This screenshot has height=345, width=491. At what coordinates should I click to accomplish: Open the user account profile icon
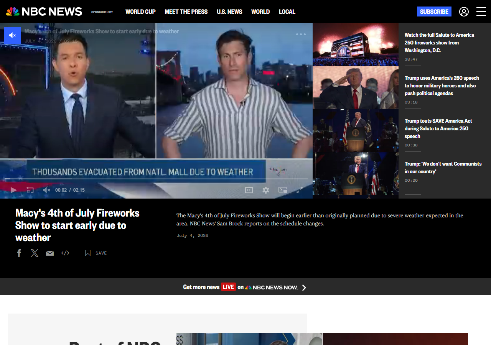pos(464,11)
